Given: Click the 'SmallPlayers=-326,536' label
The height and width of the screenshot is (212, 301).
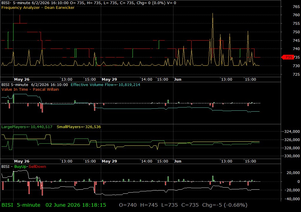Looking at the screenshot, I should coord(79,127).
